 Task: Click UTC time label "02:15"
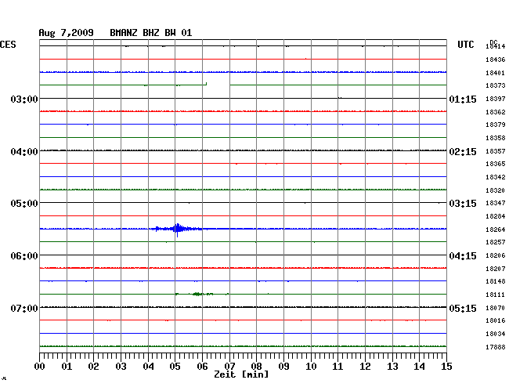pyautogui.click(x=463, y=152)
